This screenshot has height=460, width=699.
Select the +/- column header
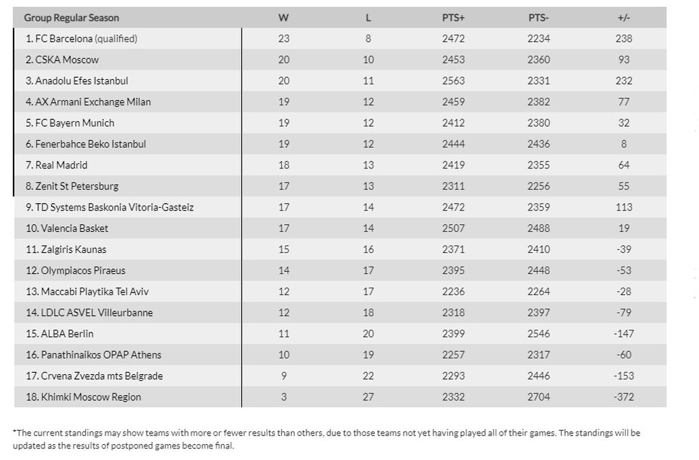(x=624, y=18)
